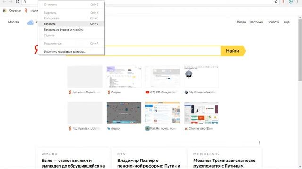Click the MEDIALEAKS source label

(207, 154)
